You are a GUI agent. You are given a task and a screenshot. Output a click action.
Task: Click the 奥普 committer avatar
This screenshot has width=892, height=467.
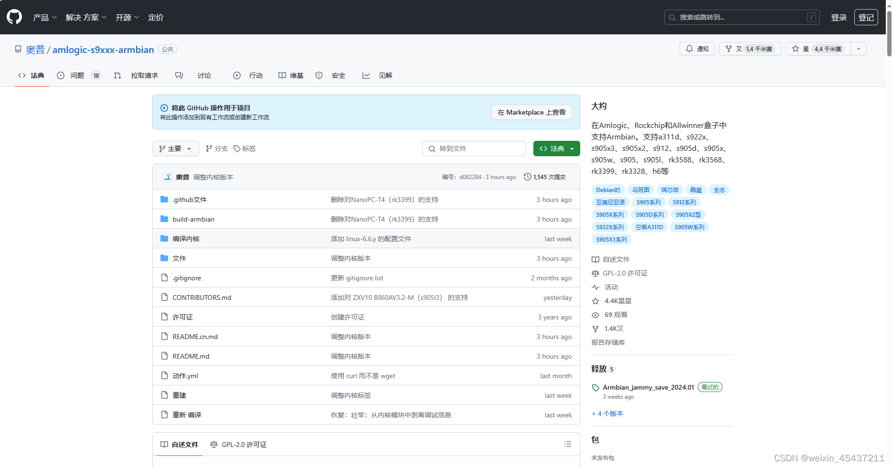tap(168, 177)
